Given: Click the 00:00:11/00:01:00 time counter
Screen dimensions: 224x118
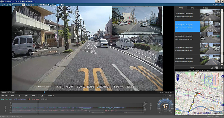Looking at the screenshot, I should click(x=165, y=92).
